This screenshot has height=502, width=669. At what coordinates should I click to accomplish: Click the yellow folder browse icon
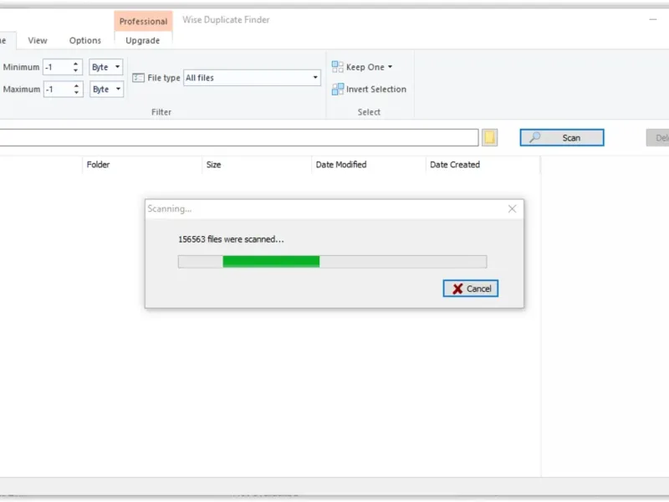point(489,137)
